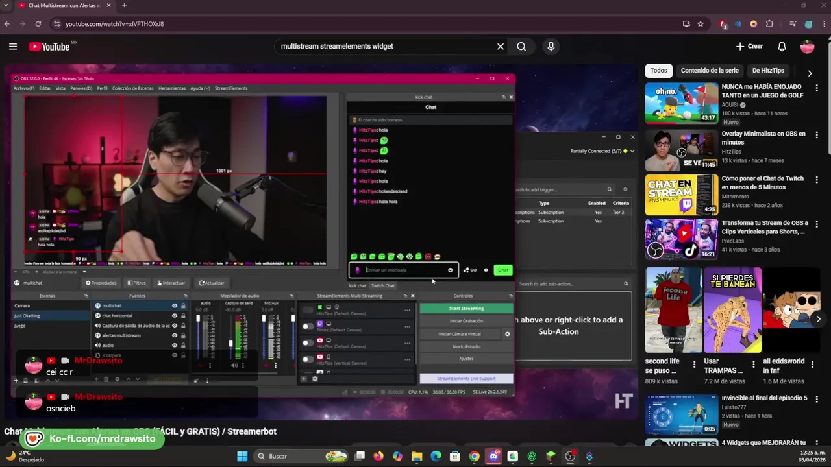Image resolution: width=831 pixels, height=467 pixels.
Task: Select the Contenido de la serie chip
Action: [710, 70]
